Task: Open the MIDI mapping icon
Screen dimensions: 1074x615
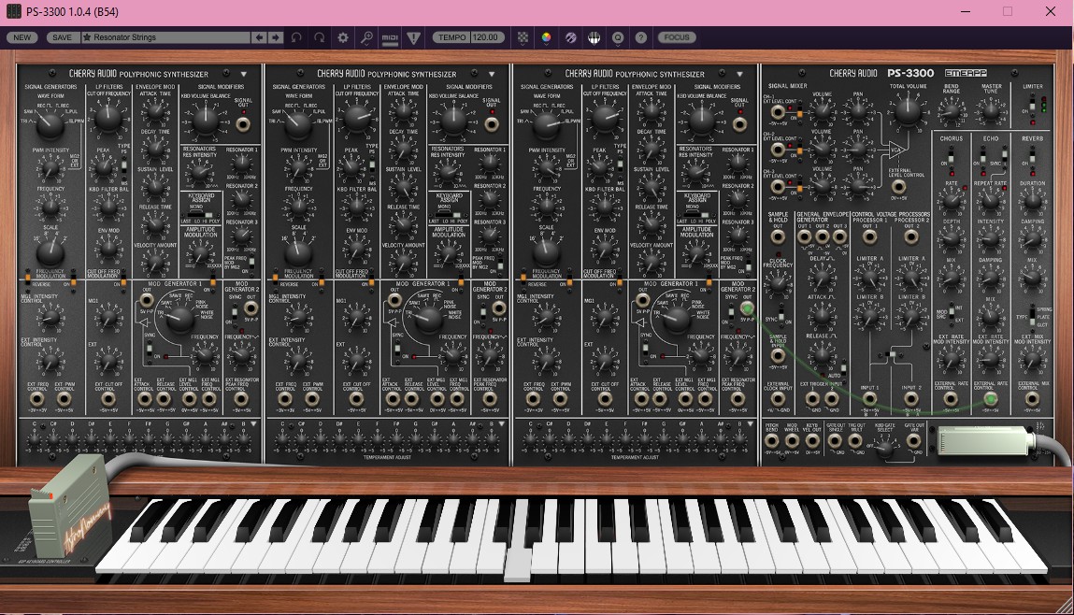Action: 391,37
